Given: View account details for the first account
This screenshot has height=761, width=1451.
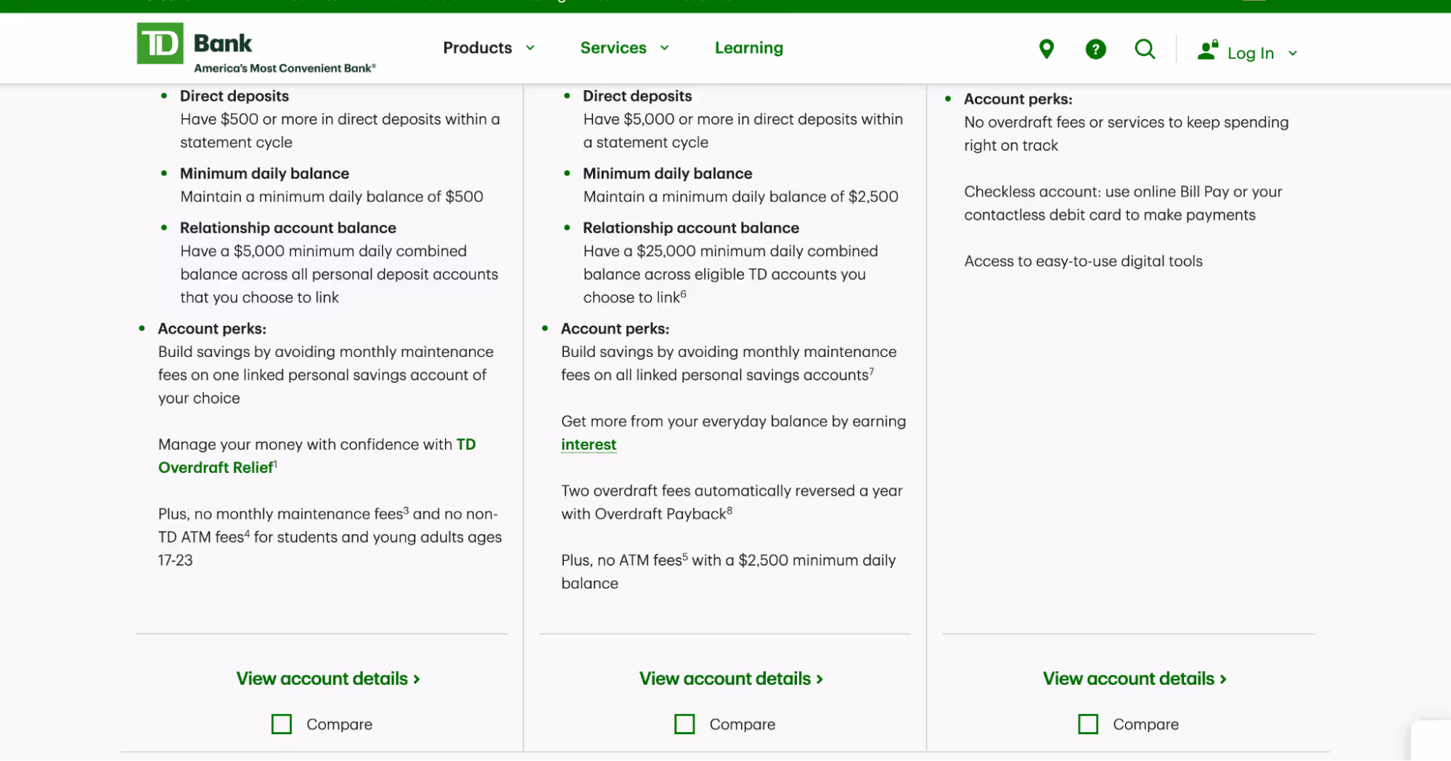Looking at the screenshot, I should [328, 678].
